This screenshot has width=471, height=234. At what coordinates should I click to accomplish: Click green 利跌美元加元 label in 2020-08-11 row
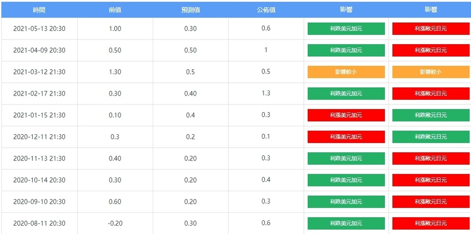tap(346, 223)
